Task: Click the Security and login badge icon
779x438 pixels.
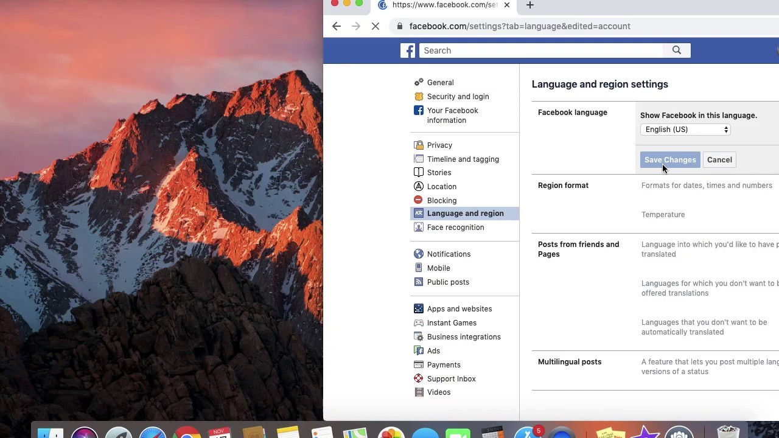Action: pyautogui.click(x=419, y=96)
